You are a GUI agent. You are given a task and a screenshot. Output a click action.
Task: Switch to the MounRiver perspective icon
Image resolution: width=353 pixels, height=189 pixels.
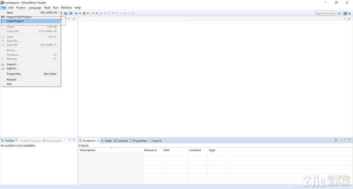pyautogui.click(x=345, y=13)
